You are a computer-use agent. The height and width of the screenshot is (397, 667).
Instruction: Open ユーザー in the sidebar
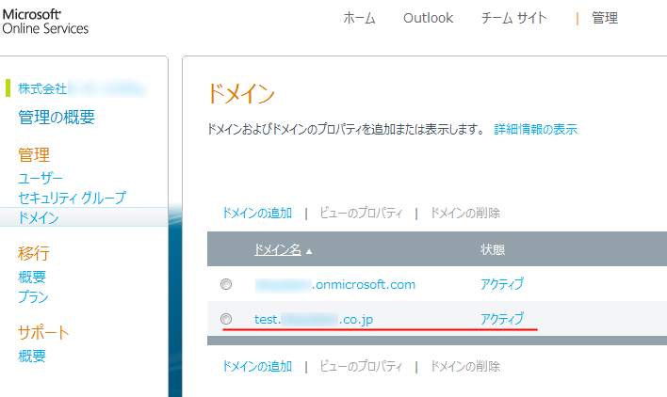[40, 179]
